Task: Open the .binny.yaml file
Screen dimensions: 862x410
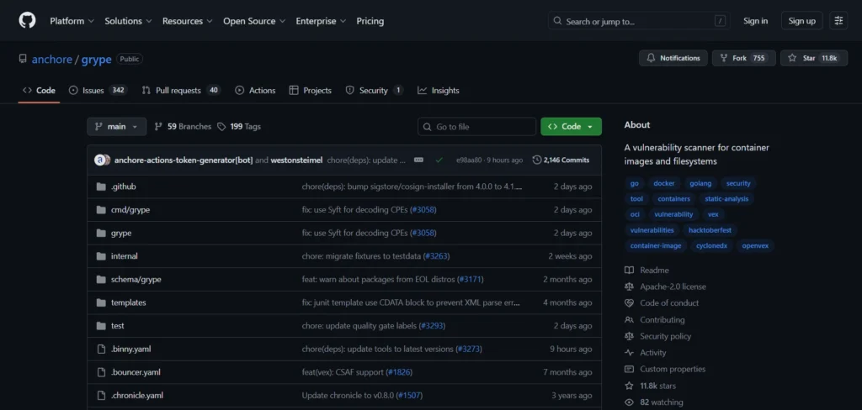Action: pos(130,349)
